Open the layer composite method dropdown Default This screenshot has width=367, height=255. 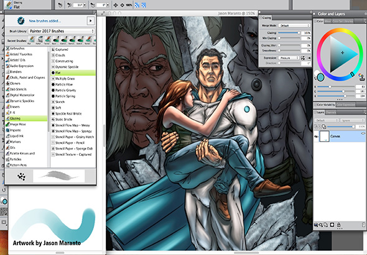pos(327,120)
